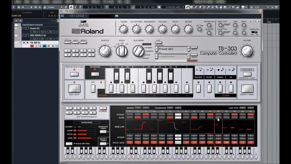Click the octave DOWN switch
The width and height of the screenshot is (291, 164).
point(220,88)
